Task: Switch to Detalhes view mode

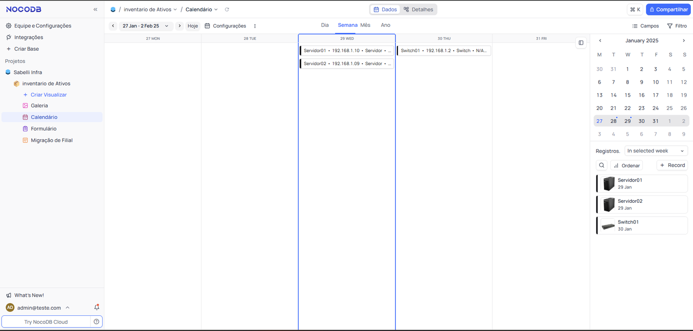Action: [418, 10]
